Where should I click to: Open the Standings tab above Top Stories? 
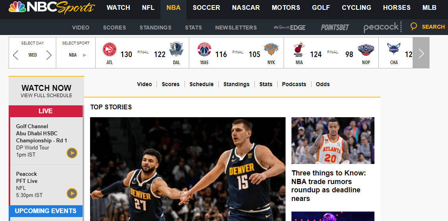pos(236,84)
